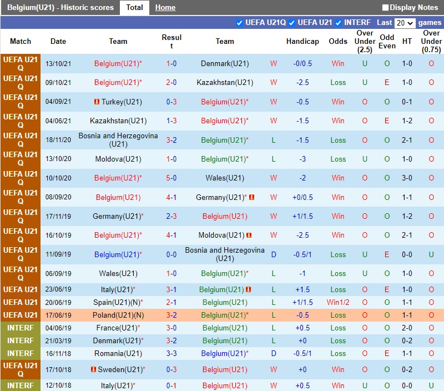Open the Denmark(U21) team link from 13/10/21
The height and width of the screenshot is (391, 444).
pyautogui.click(x=225, y=63)
